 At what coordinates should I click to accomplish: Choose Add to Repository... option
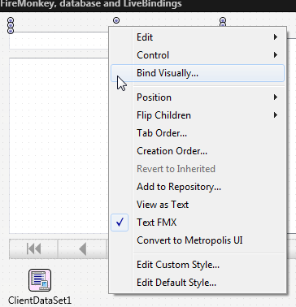(x=198, y=187)
